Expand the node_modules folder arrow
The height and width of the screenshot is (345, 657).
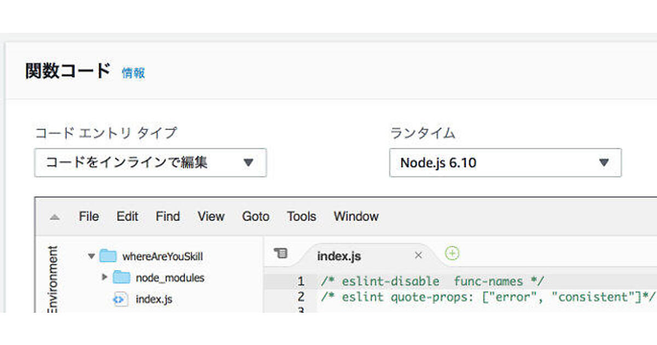tap(105, 278)
